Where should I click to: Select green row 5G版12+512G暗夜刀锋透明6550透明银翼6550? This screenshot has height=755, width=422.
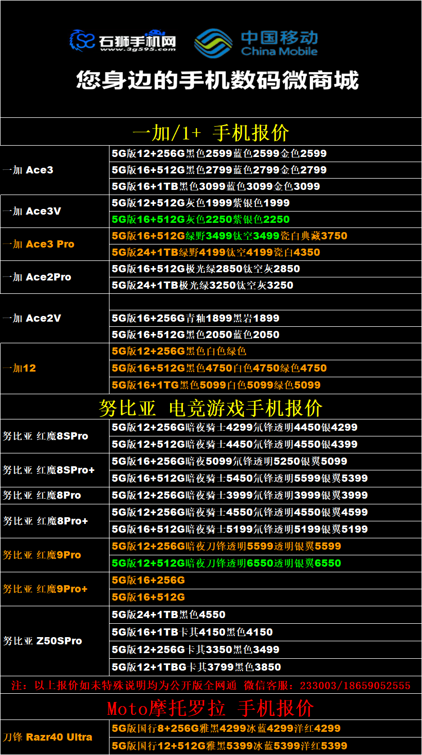265,563
